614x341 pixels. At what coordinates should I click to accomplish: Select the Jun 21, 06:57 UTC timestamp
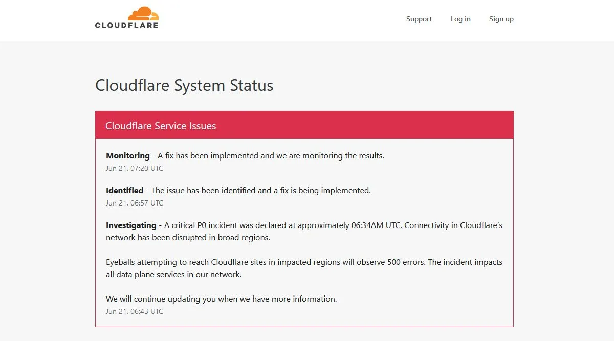tap(135, 203)
